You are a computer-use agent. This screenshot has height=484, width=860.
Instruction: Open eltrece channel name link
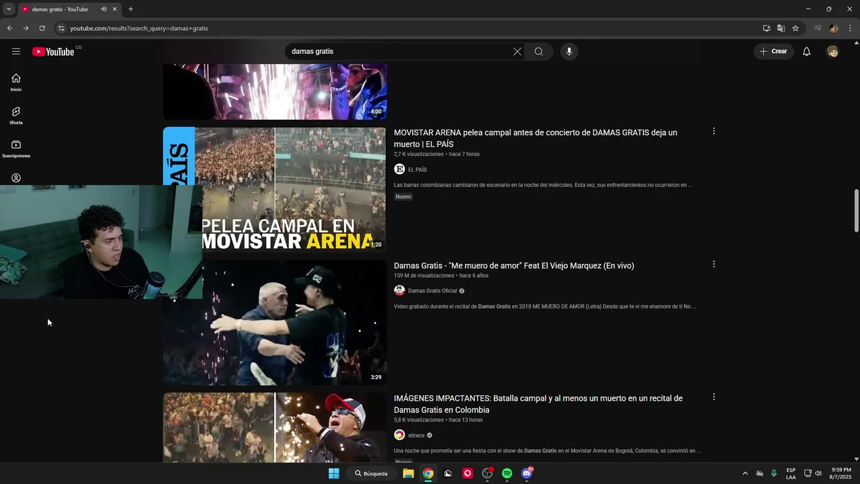coord(417,436)
